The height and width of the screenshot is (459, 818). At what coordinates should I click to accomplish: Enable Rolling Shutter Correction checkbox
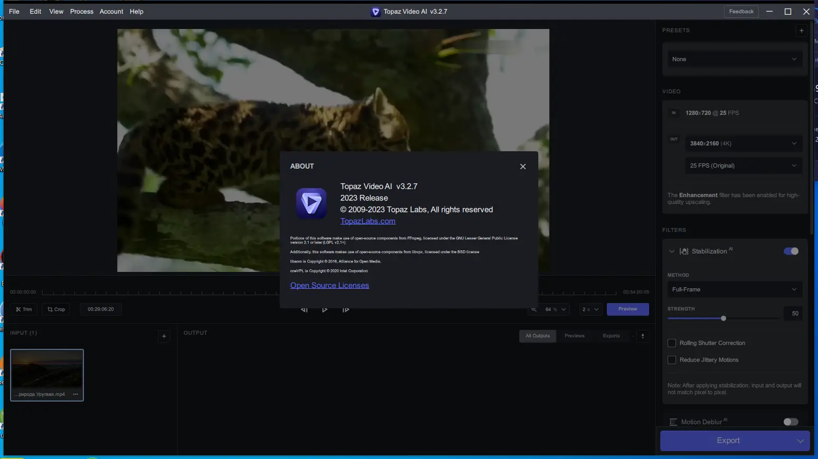click(672, 343)
